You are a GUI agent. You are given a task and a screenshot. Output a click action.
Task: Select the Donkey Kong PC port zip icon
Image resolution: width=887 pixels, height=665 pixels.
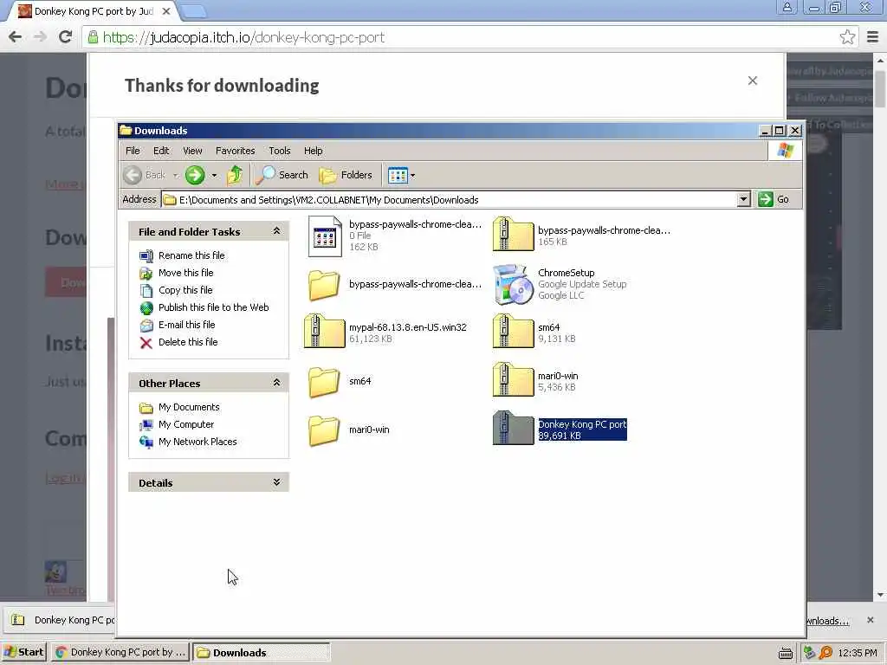click(x=513, y=429)
